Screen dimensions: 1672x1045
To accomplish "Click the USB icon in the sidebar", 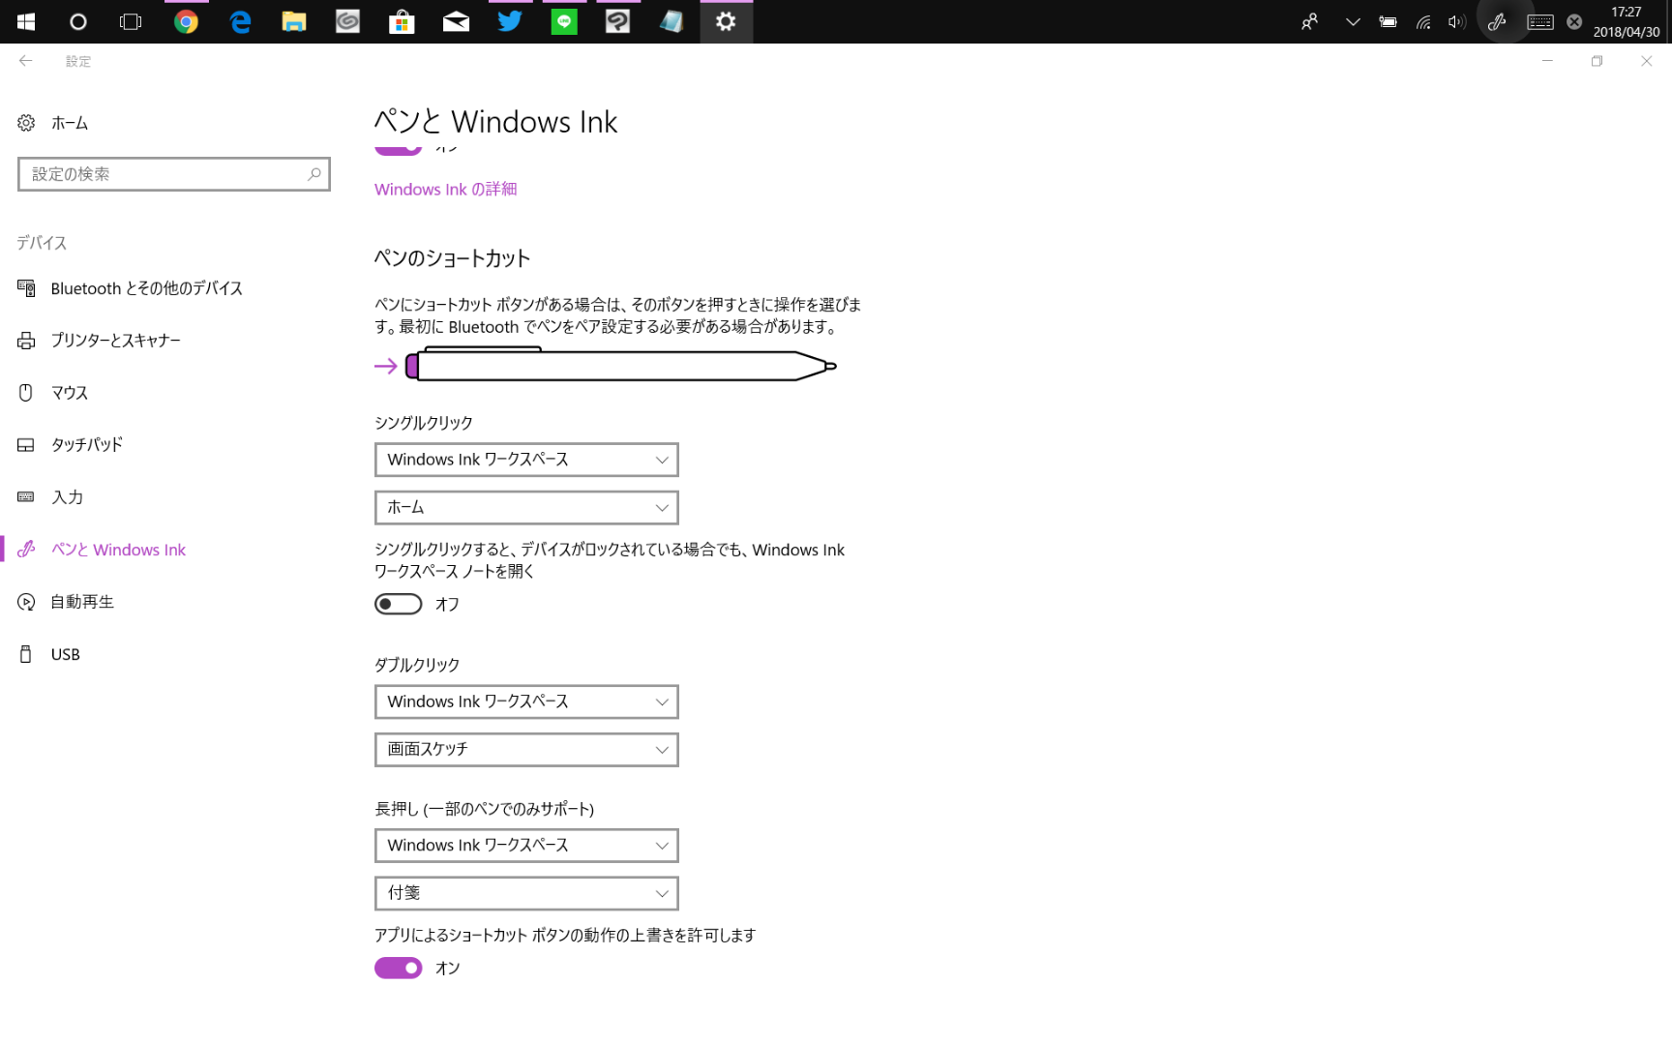I will 26,654.
